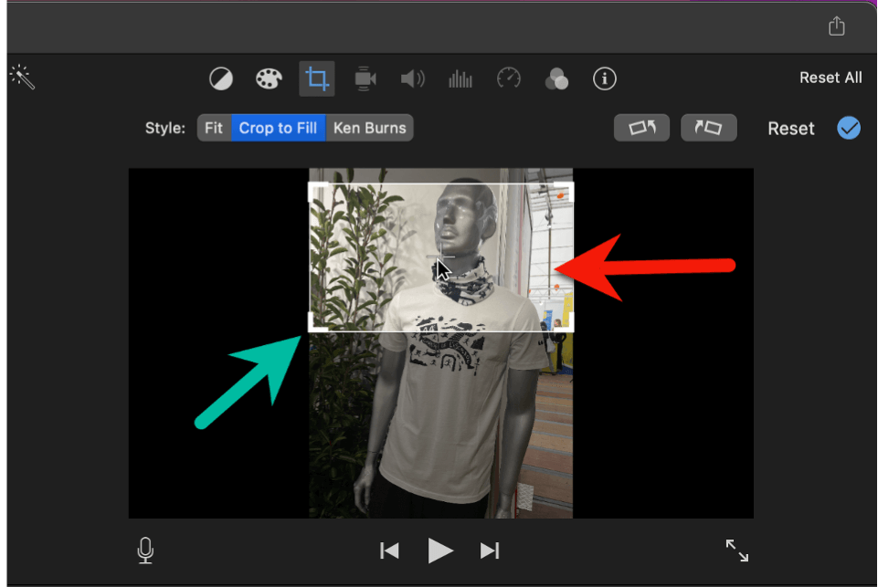Image resolution: width=878 pixels, height=587 pixels.
Task: Open the clip filter effects panel
Action: tap(557, 79)
